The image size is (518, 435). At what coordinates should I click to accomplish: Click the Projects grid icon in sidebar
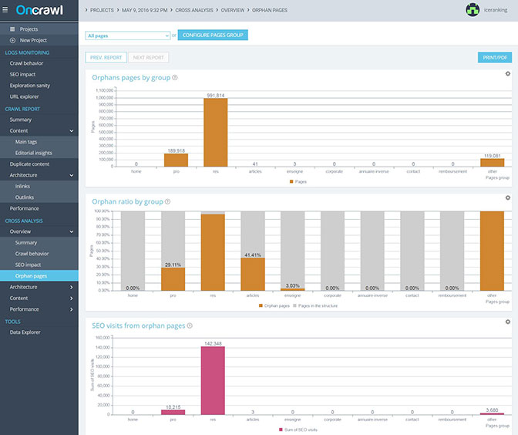coord(12,29)
